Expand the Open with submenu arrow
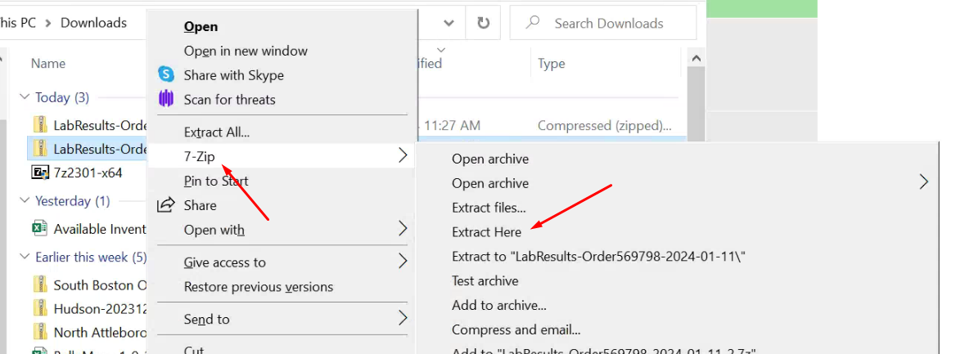The width and height of the screenshot is (956, 354). 402,229
